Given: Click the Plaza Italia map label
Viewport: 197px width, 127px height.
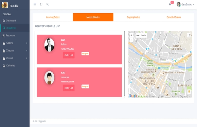Looking at the screenshot, I should click(176, 91).
